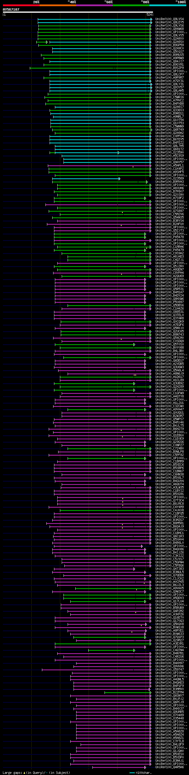Select the UniRef100_Q10T54 label
This screenshot has width=189, height=775.
pyautogui.click(x=170, y=120)
